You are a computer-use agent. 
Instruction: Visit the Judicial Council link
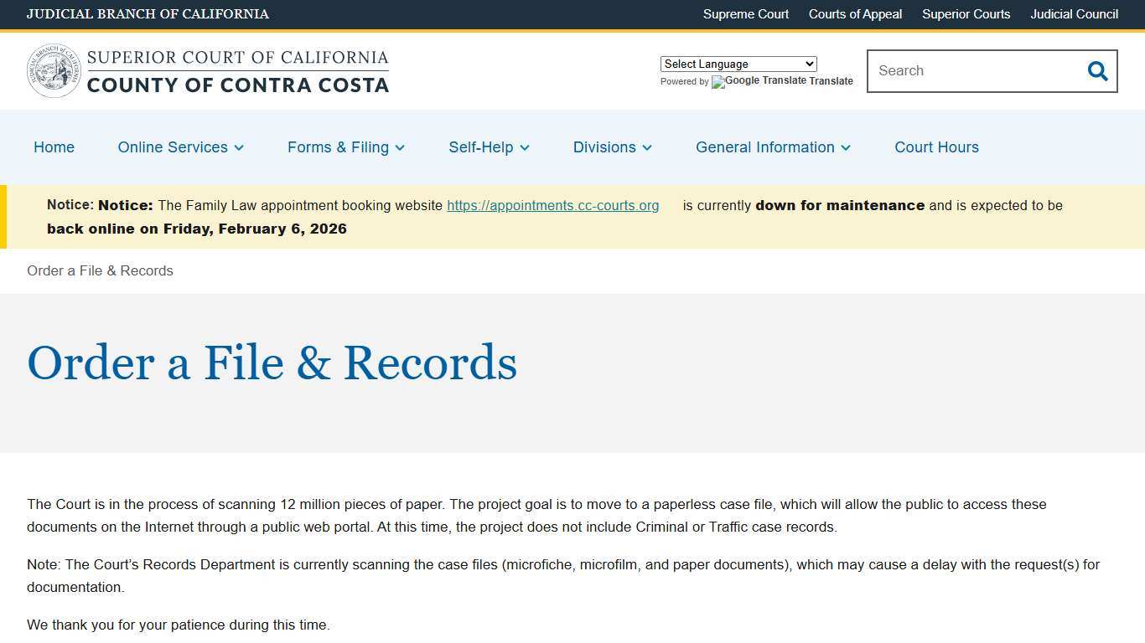point(1074,14)
